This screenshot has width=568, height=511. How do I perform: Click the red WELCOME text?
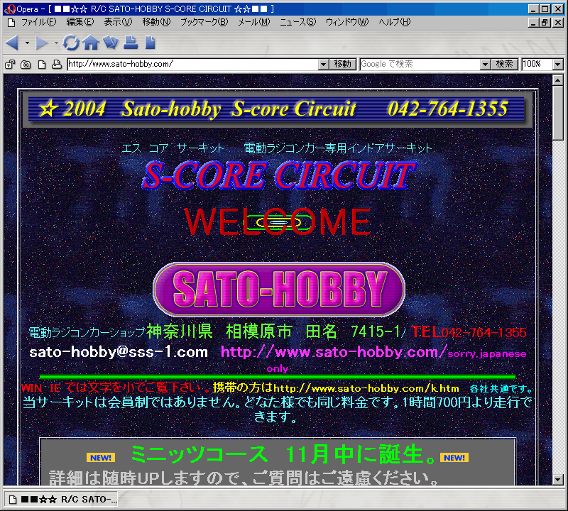coord(278,221)
